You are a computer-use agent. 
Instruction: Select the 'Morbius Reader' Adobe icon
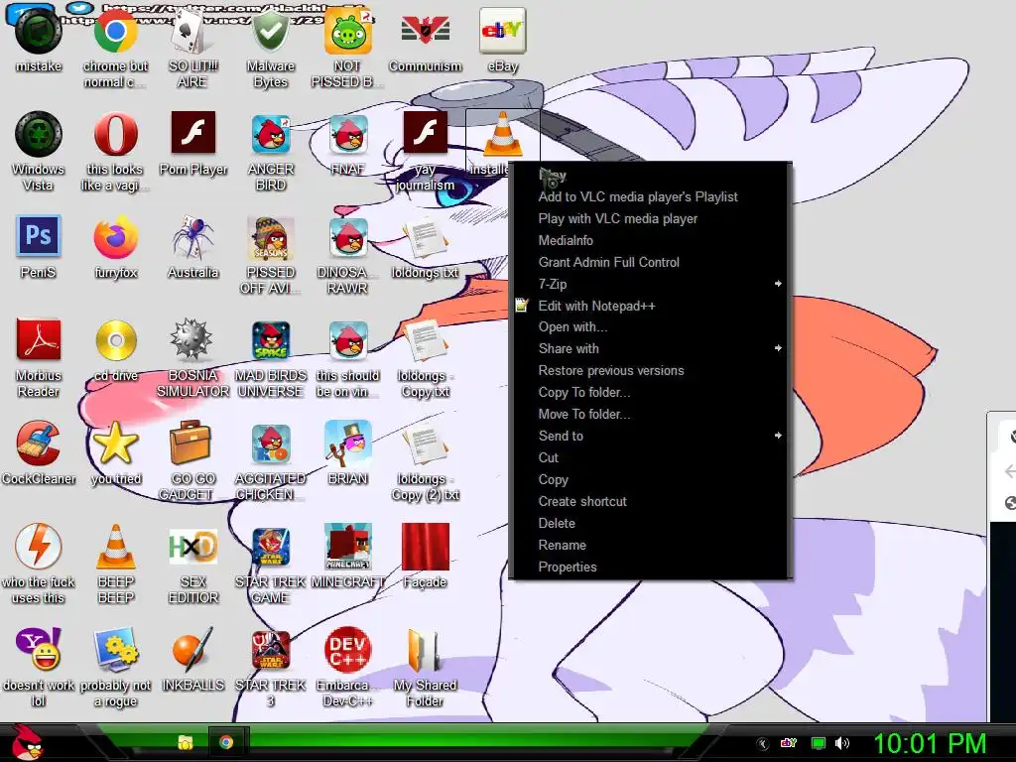click(x=39, y=340)
